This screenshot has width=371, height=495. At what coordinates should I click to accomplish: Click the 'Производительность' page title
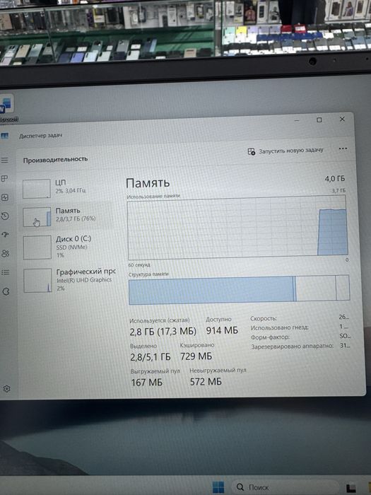(55, 159)
